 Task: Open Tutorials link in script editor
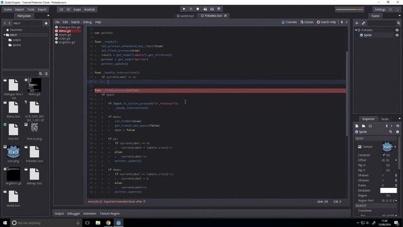[x=289, y=22]
